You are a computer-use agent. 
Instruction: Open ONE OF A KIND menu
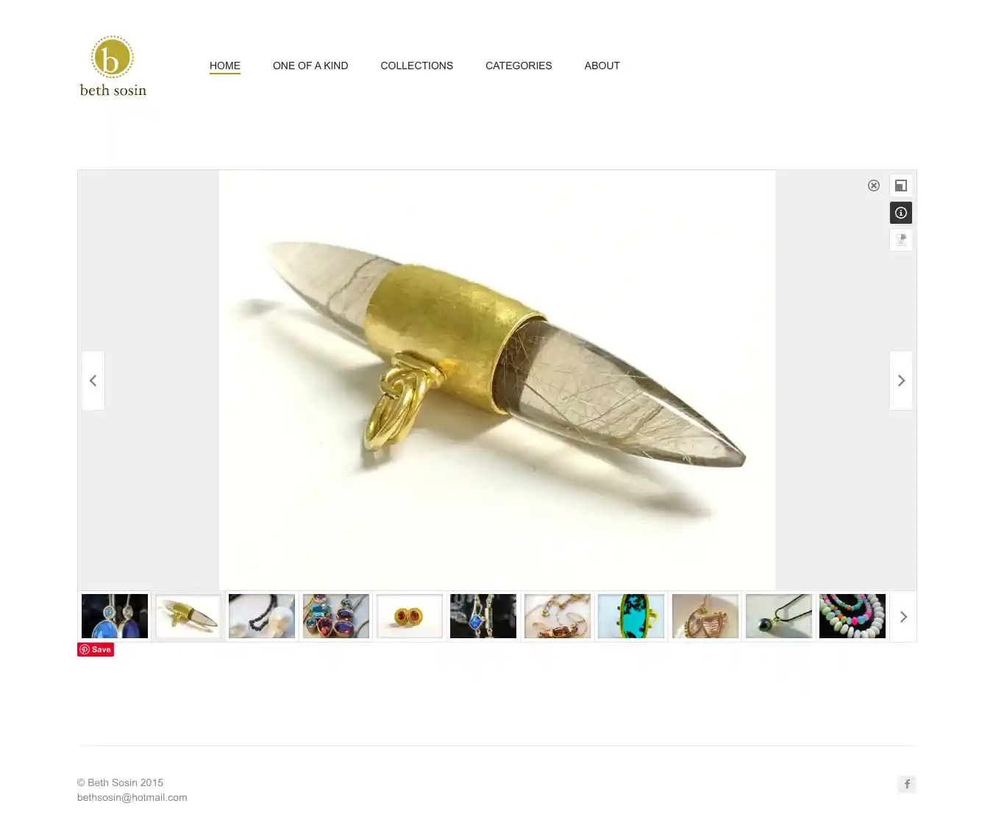310,66
